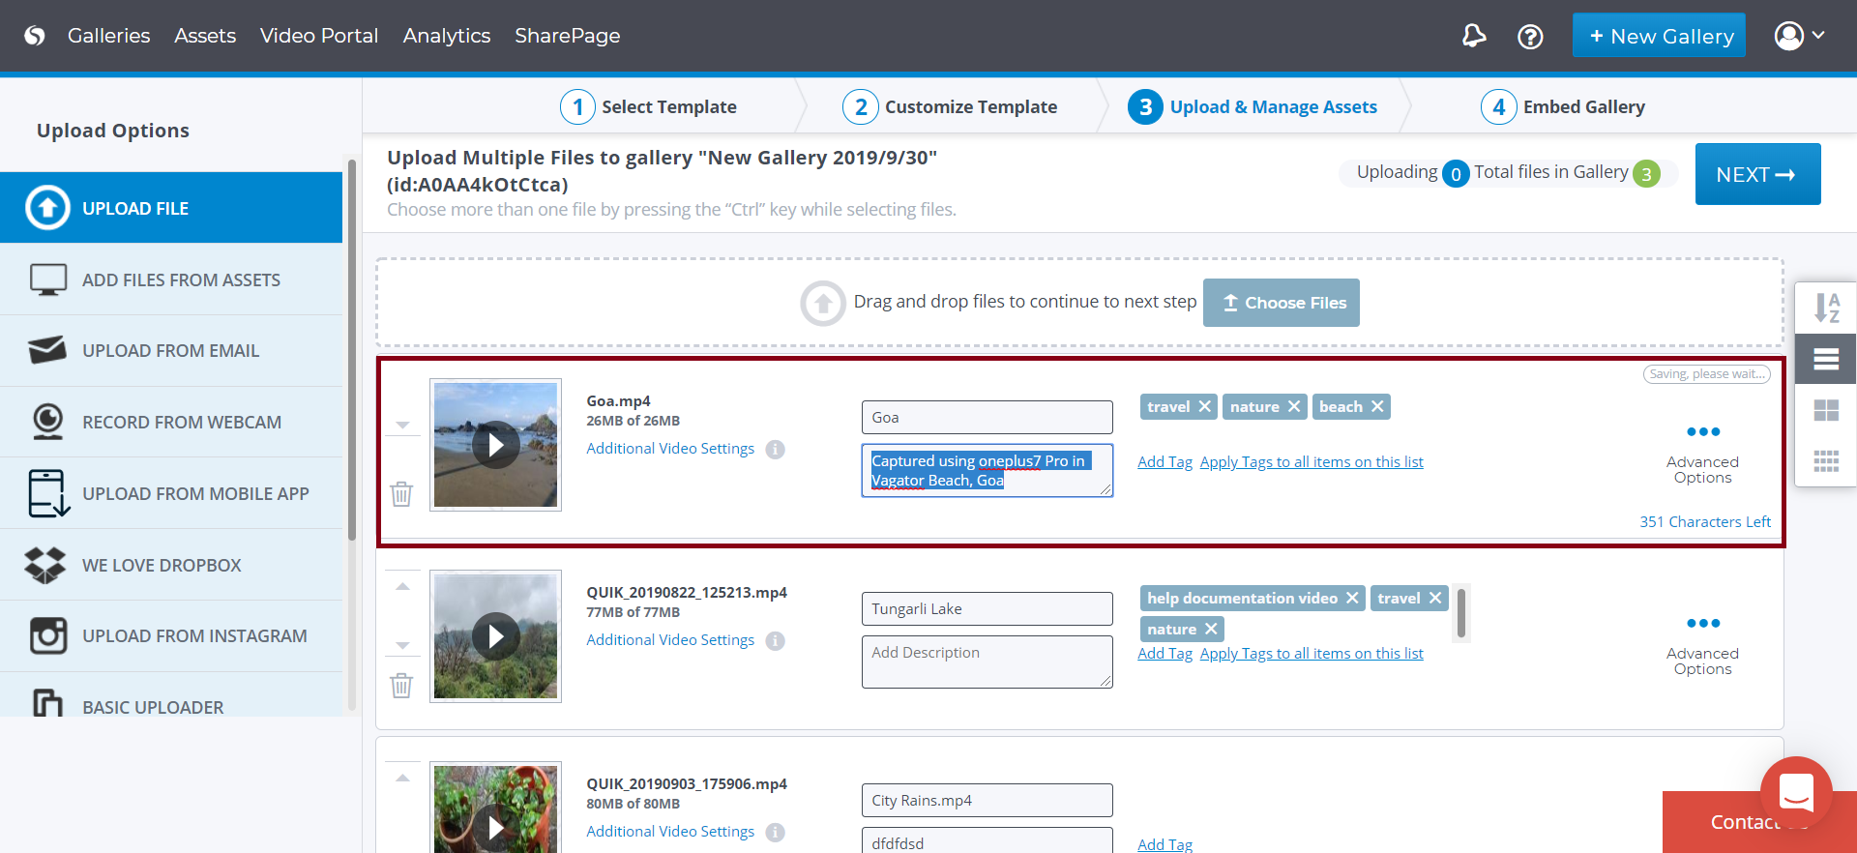The image size is (1857, 853).
Task: Click the Tungarli Lake Add Description field
Action: [x=987, y=662]
